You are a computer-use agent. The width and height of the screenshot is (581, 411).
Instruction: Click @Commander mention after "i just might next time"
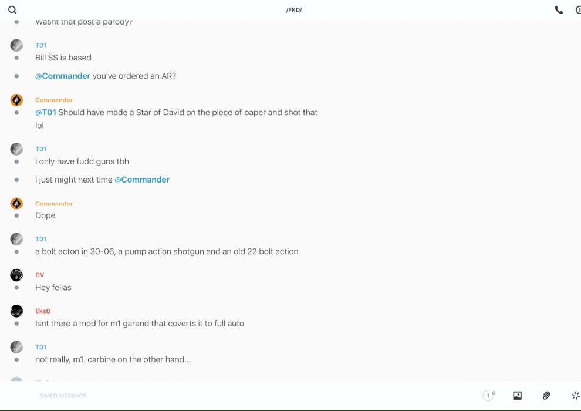[x=142, y=180]
